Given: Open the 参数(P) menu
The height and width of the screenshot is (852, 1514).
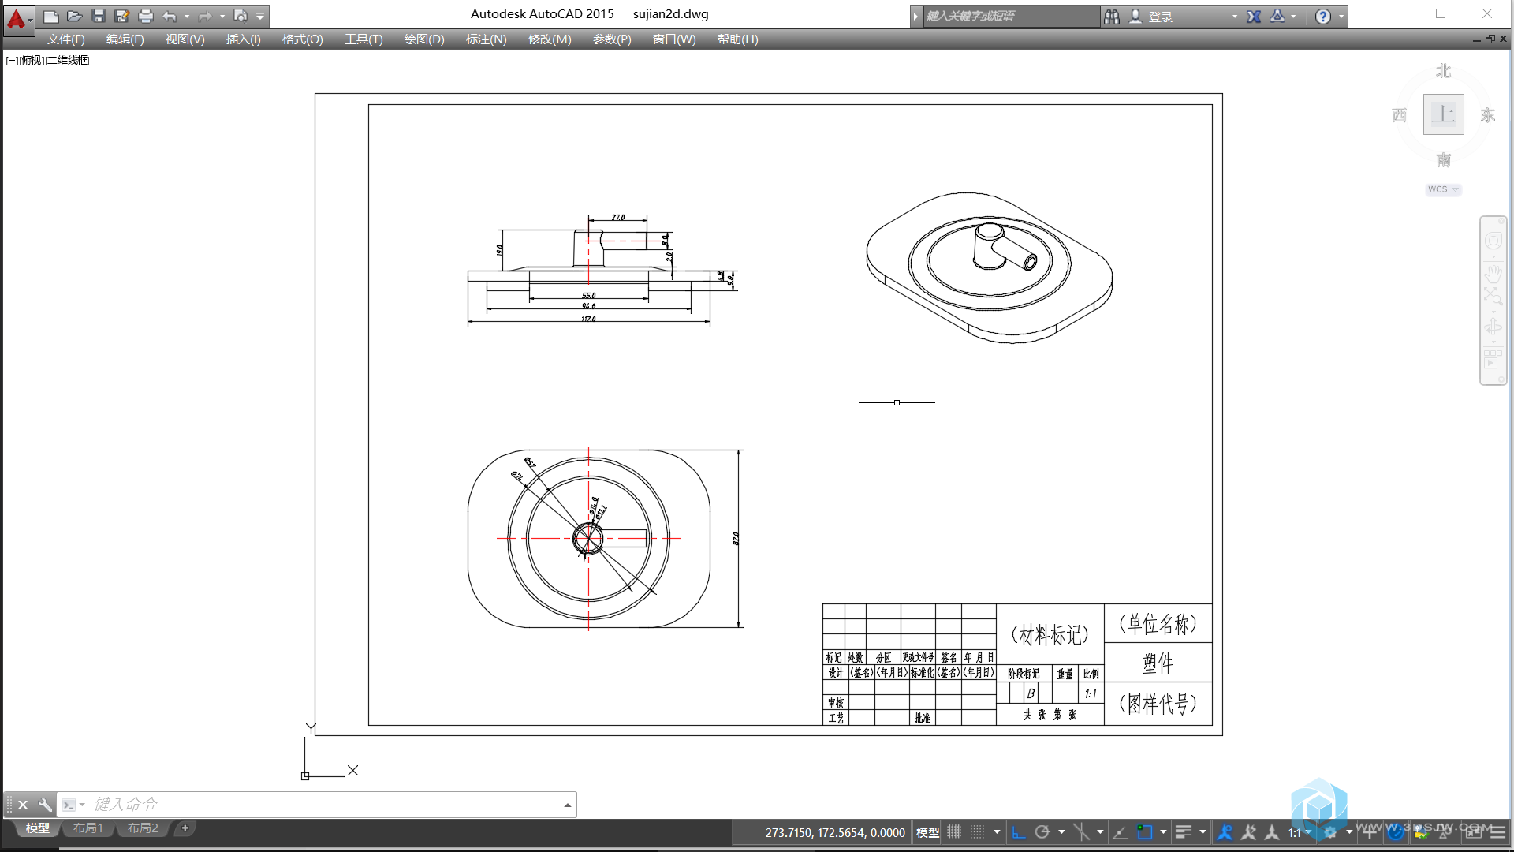Looking at the screenshot, I should pyautogui.click(x=612, y=39).
